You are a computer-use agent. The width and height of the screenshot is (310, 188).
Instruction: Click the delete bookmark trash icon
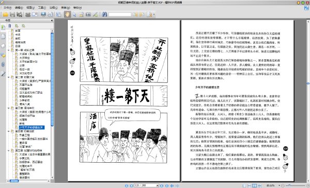tap(10, 26)
